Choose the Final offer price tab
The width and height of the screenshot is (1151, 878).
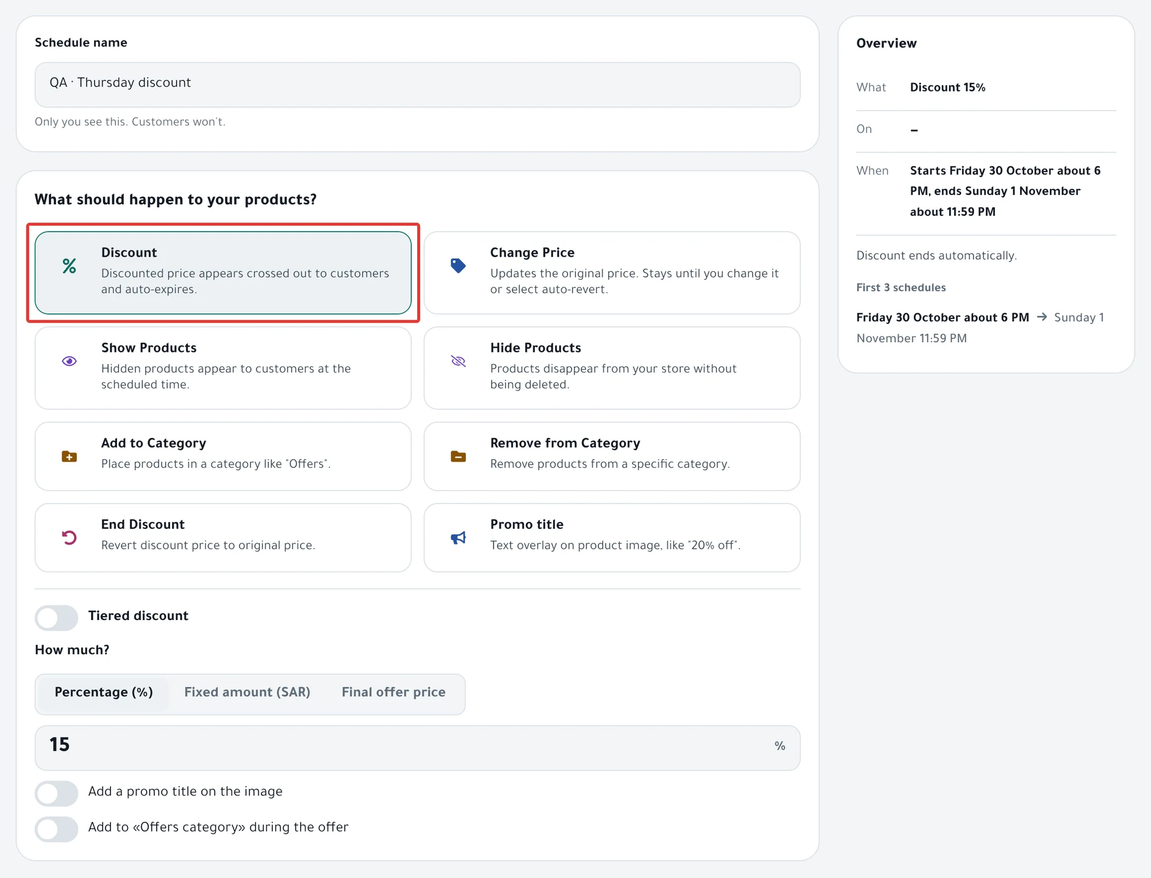point(393,693)
